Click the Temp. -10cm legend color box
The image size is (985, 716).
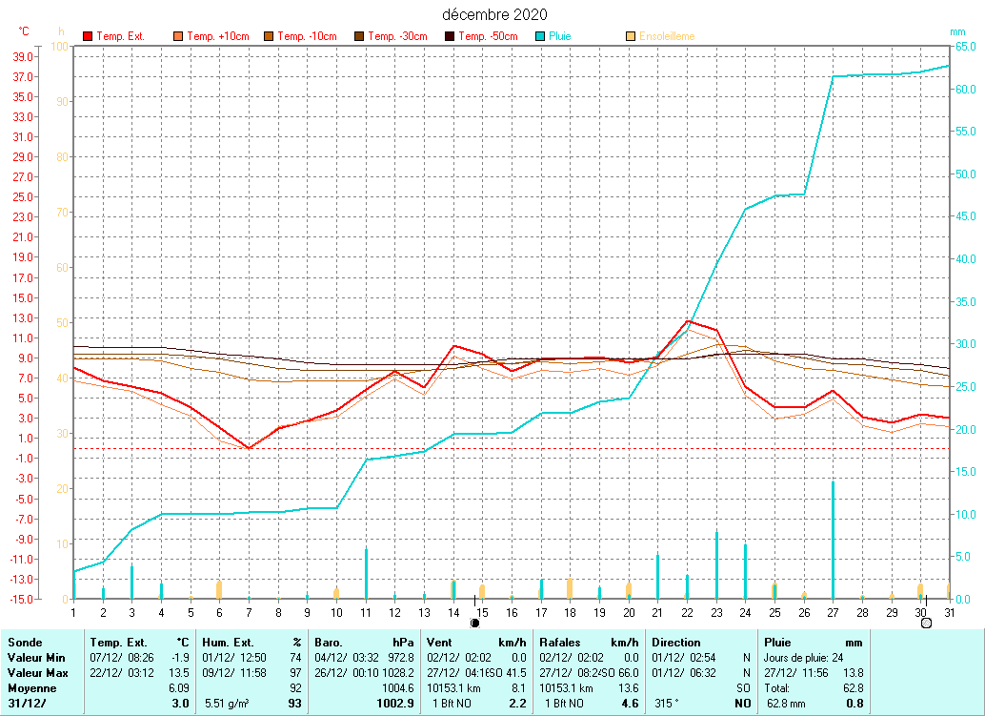tap(269, 36)
